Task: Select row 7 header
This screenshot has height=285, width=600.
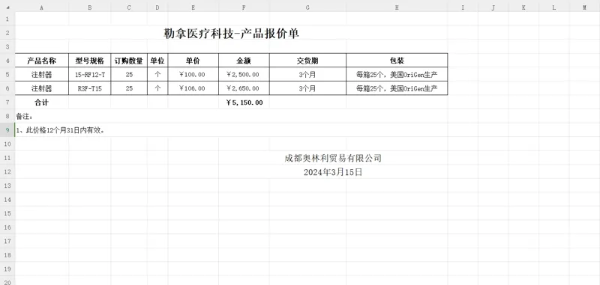Action: point(7,102)
